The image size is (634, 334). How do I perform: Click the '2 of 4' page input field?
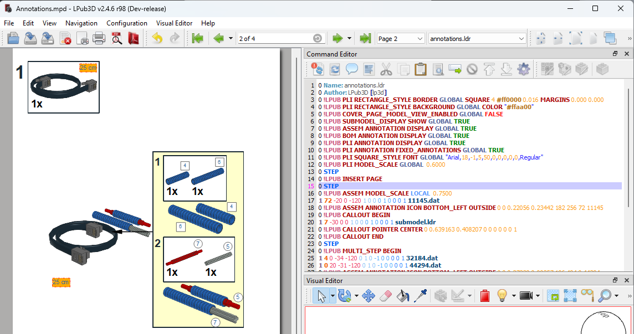(x=280, y=39)
